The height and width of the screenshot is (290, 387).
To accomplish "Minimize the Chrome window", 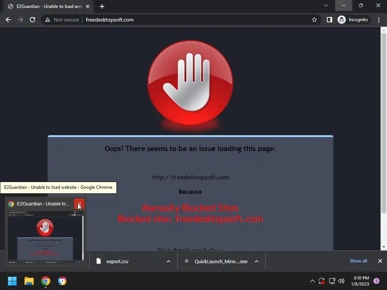I will click(344, 5).
